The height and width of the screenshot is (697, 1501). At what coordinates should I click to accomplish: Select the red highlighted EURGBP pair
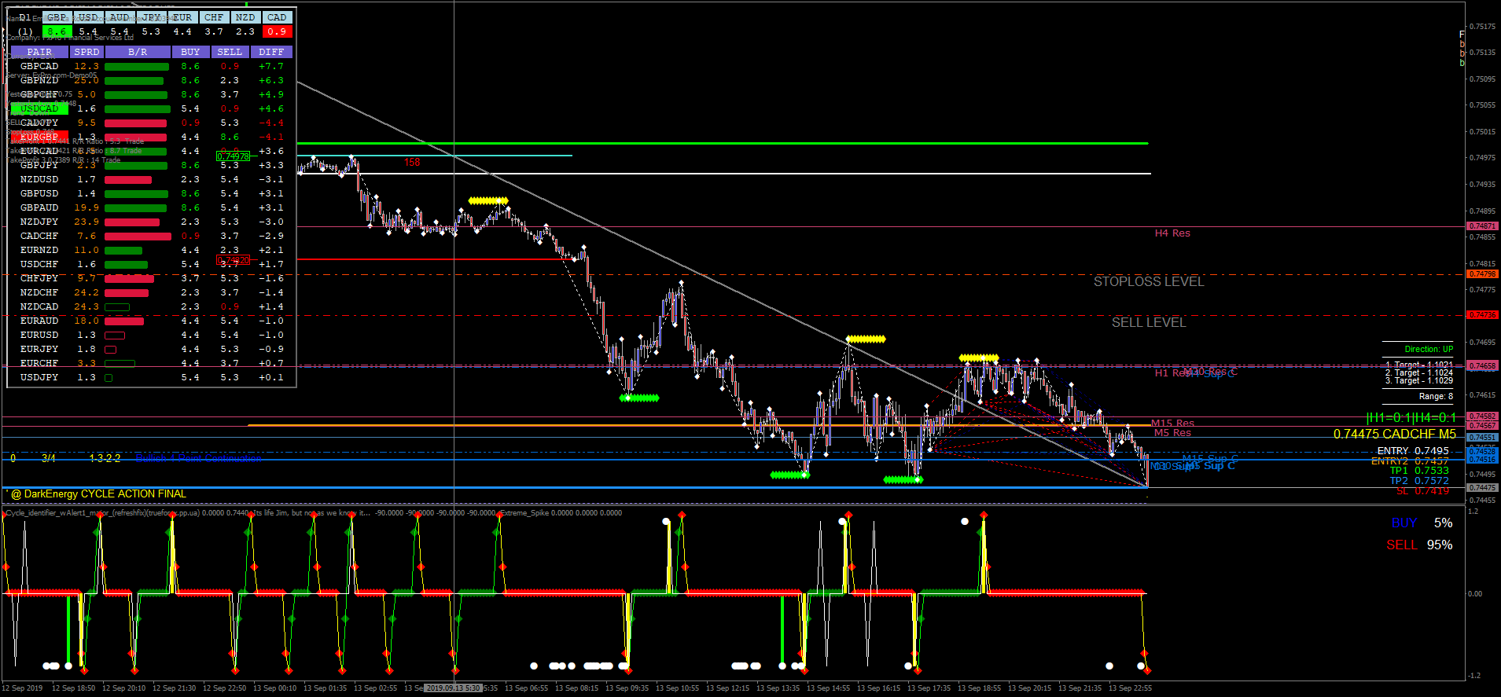click(39, 137)
